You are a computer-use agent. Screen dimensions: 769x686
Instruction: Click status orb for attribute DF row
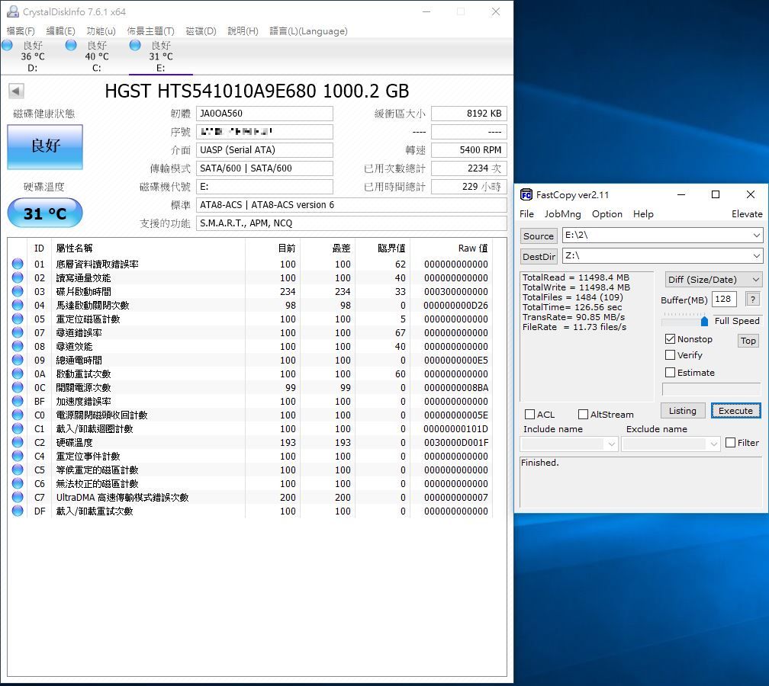(x=18, y=511)
